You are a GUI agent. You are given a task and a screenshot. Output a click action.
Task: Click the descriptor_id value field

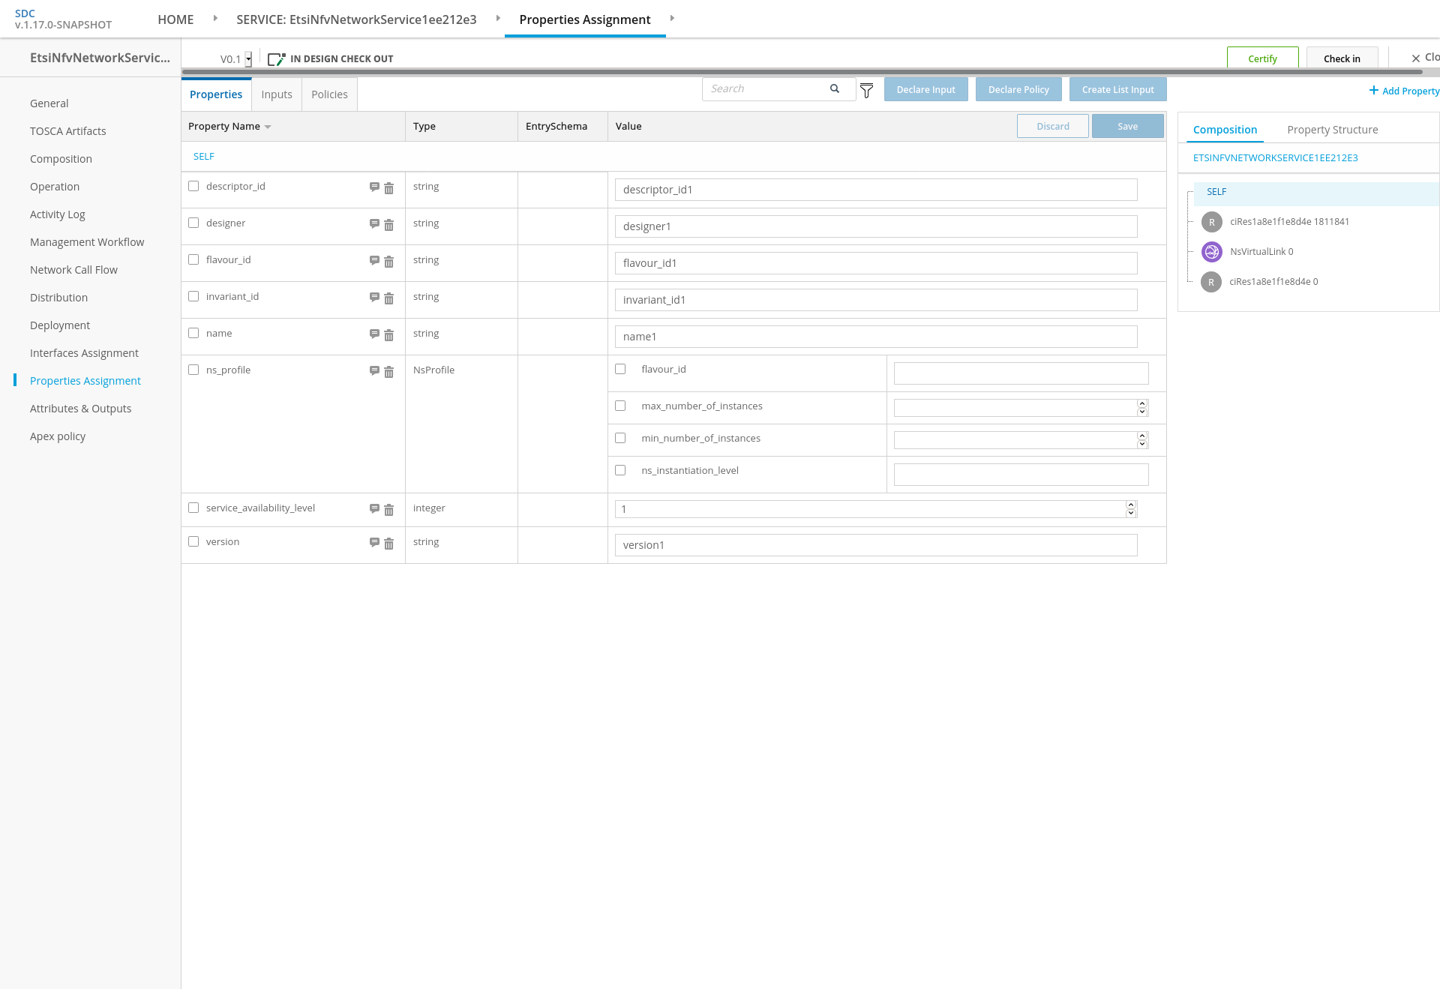875,190
